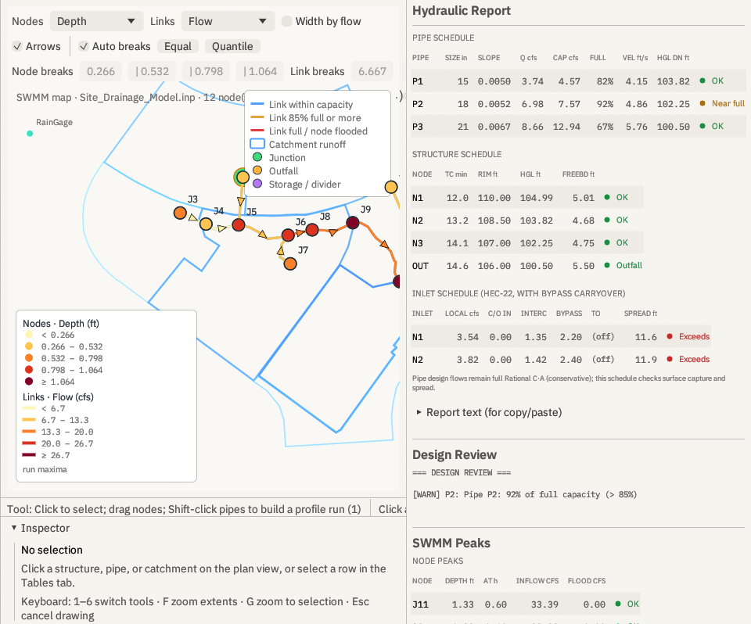751x624 pixels.
Task: Click the Storage / divider legend icon
Action: click(x=257, y=184)
